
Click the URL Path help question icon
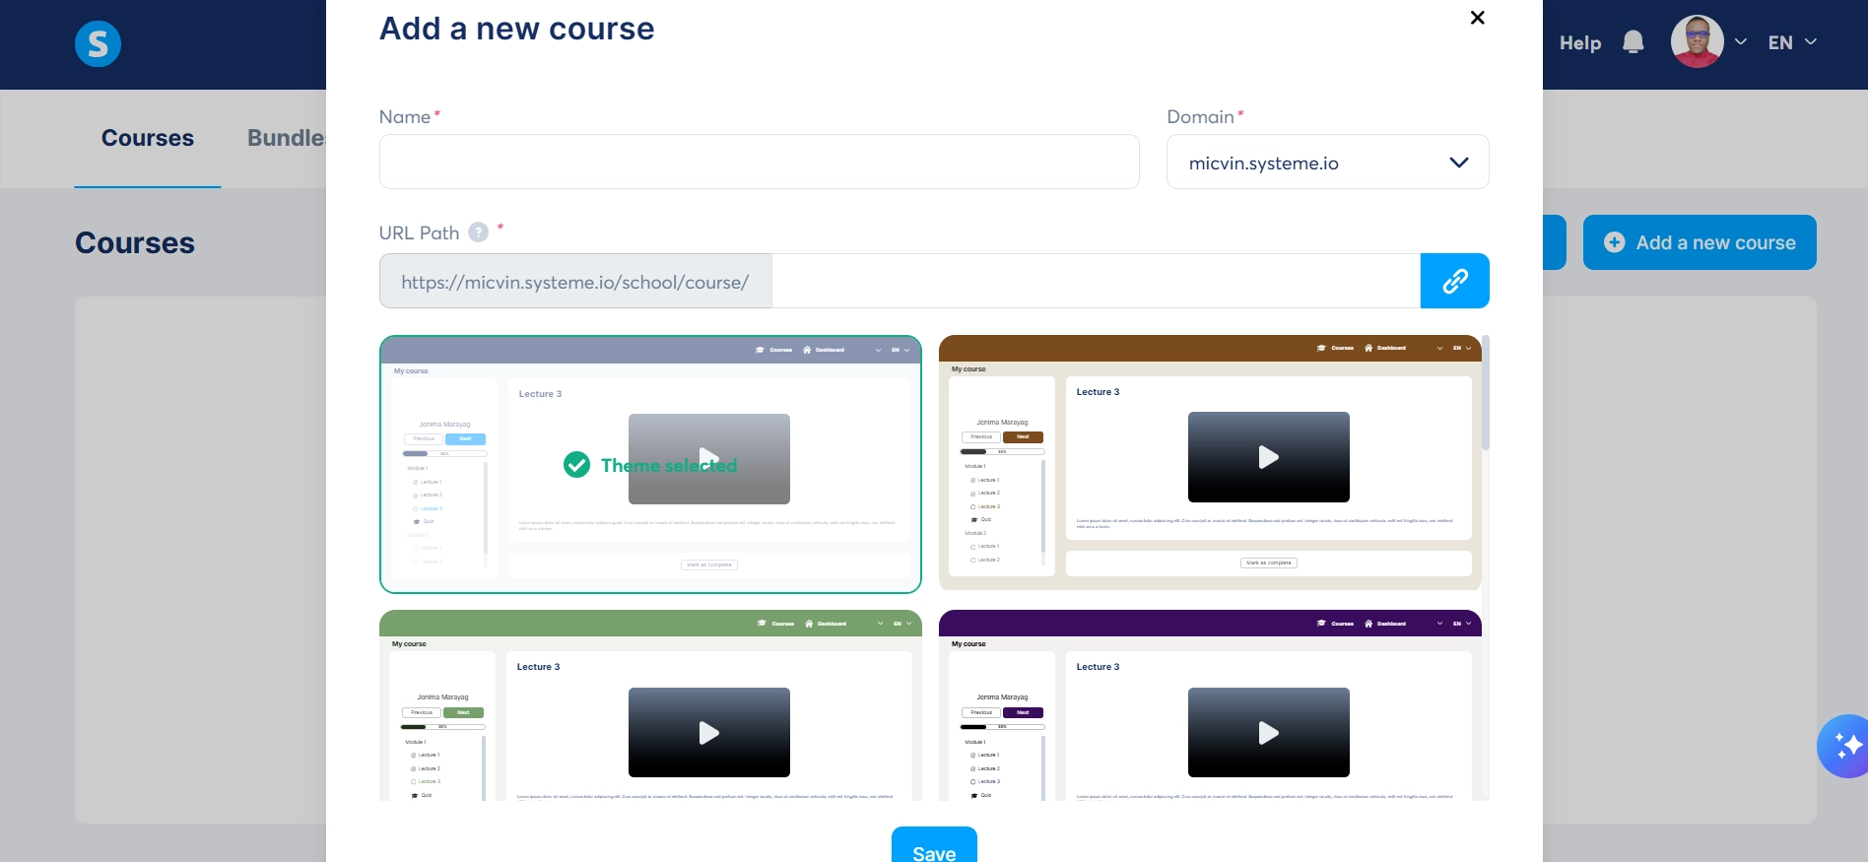tap(478, 232)
